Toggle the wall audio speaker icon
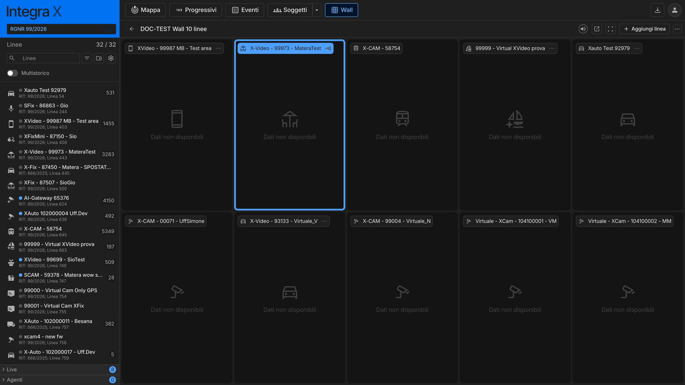Viewport: 685px width, 385px height. click(583, 29)
